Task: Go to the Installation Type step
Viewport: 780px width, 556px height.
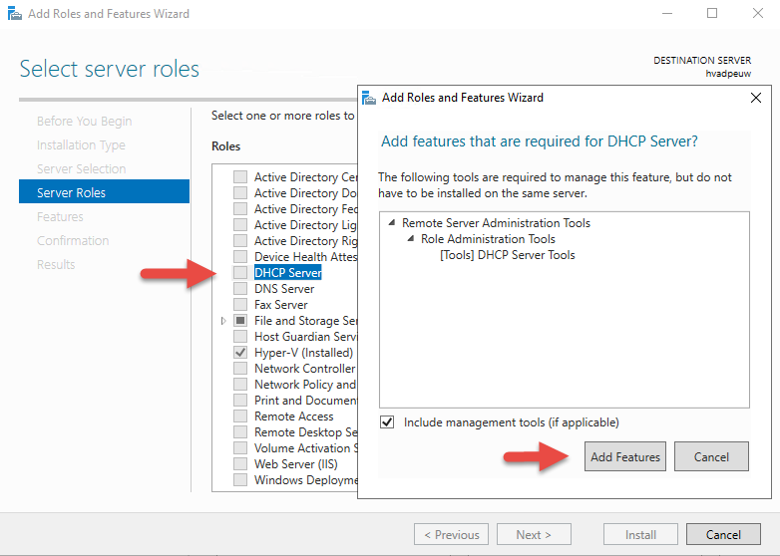Action: click(81, 145)
